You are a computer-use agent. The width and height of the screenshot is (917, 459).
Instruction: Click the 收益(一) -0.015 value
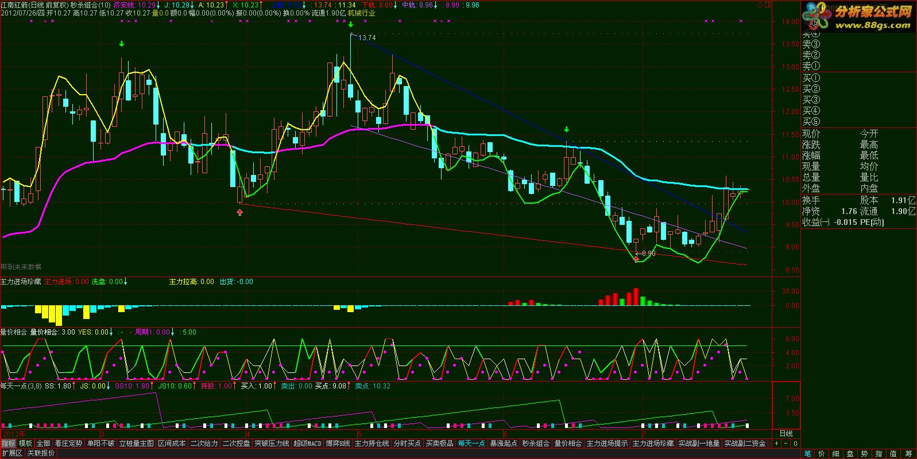(x=846, y=222)
